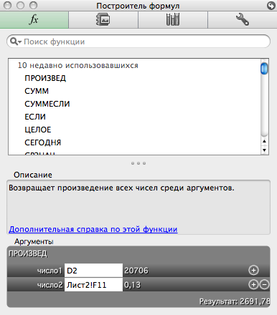Screen dimensions: 277x315
Task: Click the scroll down arrow in function list
Action: point(264,150)
